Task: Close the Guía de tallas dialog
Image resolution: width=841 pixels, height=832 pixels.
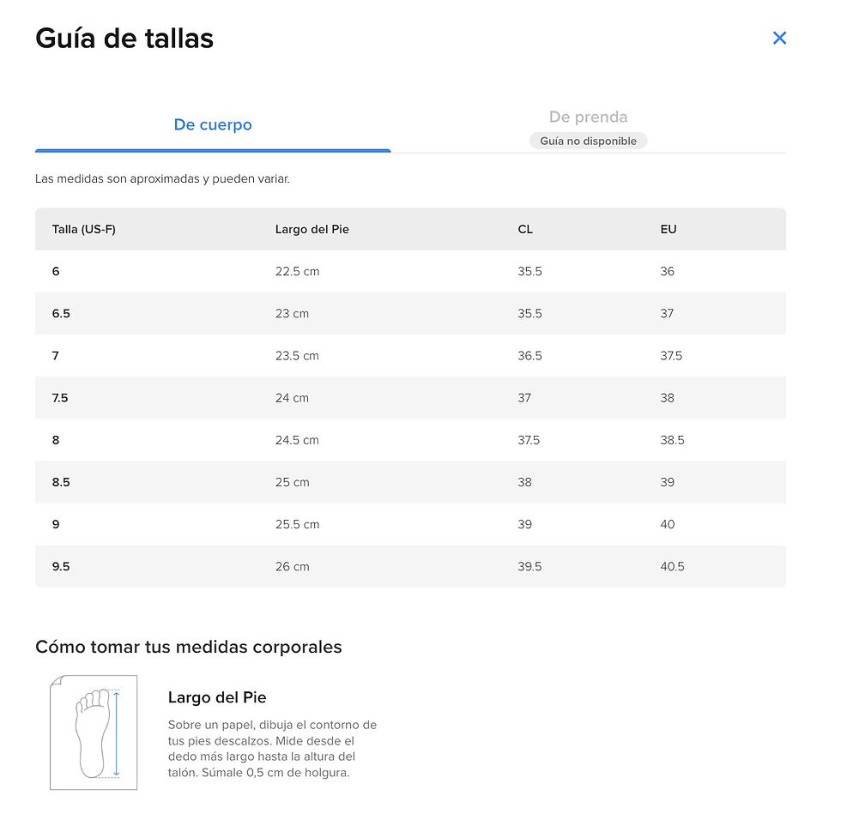Action: [779, 38]
